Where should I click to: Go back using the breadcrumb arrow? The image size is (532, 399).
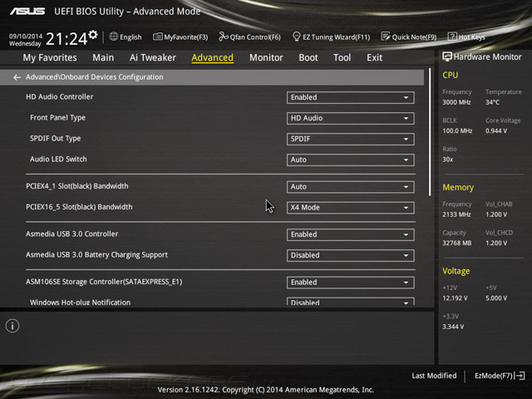[x=17, y=77]
